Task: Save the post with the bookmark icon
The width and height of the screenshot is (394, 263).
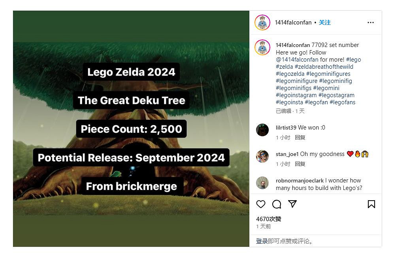Action: point(371,204)
